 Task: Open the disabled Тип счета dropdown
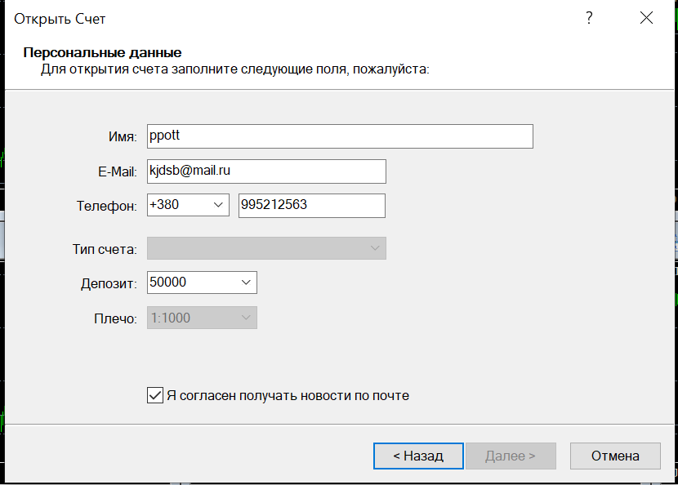tap(266, 248)
